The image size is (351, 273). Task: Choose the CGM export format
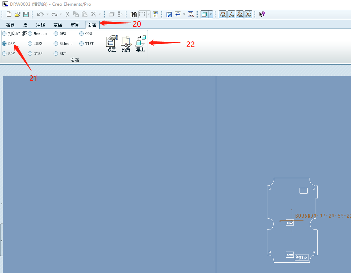point(81,34)
